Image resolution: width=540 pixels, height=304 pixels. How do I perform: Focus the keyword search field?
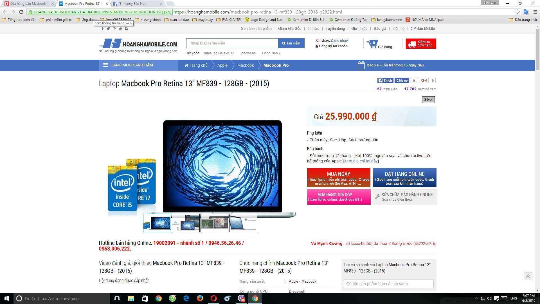point(232,43)
